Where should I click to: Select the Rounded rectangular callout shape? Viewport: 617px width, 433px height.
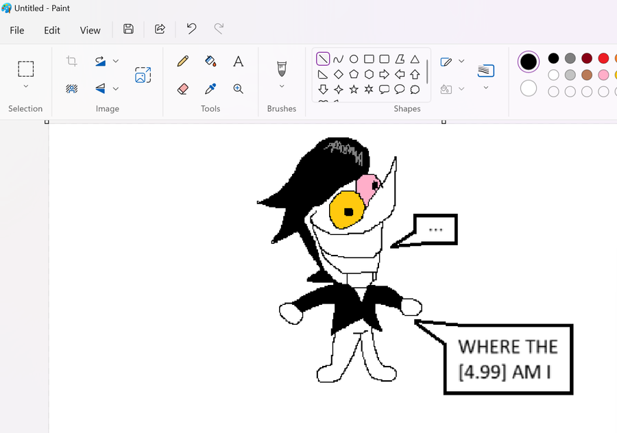tap(385, 90)
